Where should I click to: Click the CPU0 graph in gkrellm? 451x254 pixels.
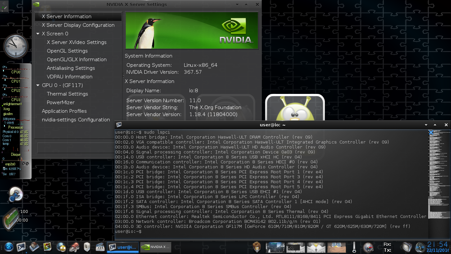coord(16,69)
